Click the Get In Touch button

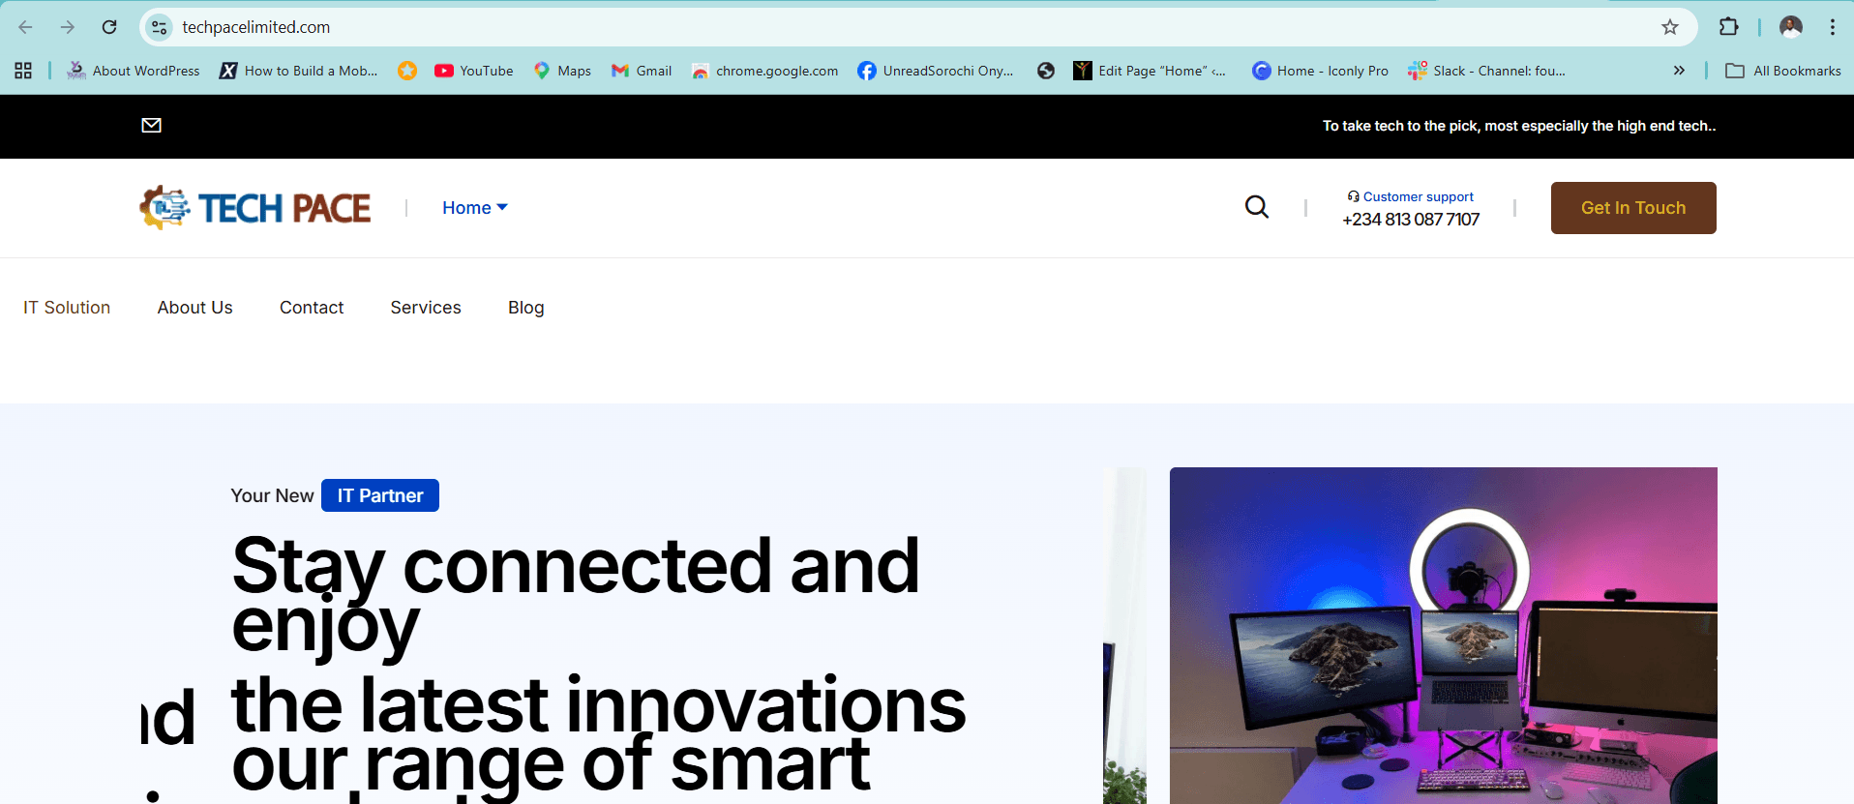pos(1633,208)
